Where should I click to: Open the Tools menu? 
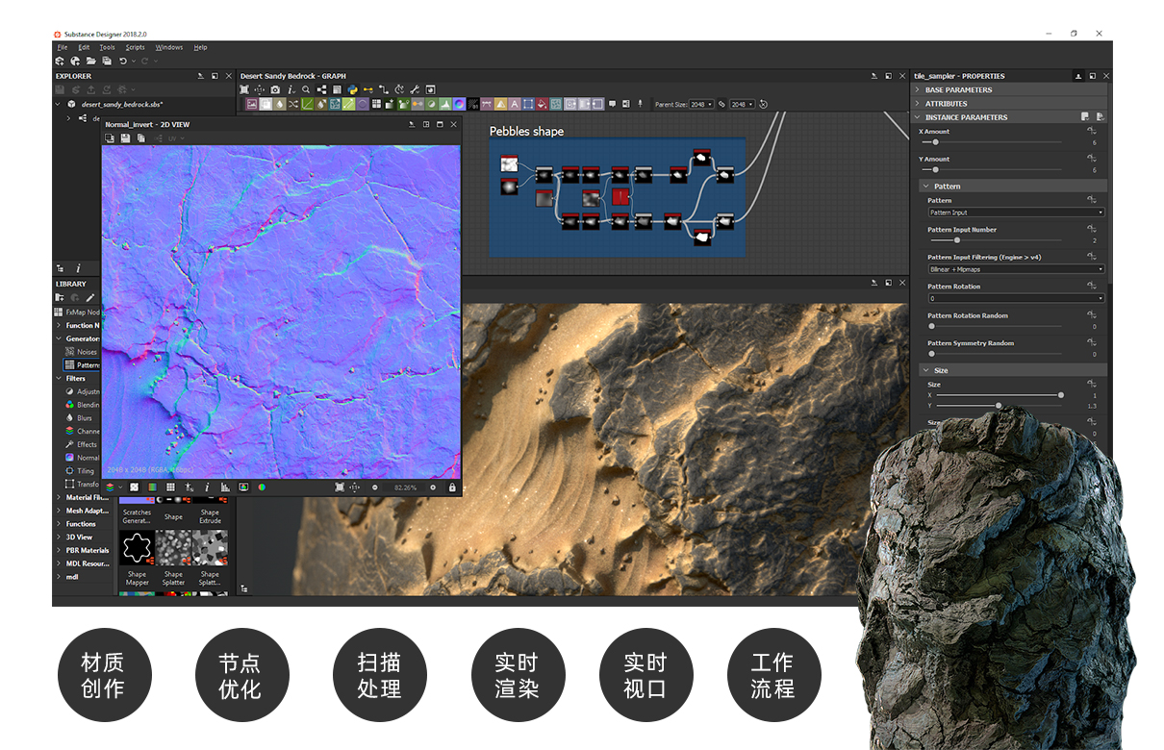[108, 47]
